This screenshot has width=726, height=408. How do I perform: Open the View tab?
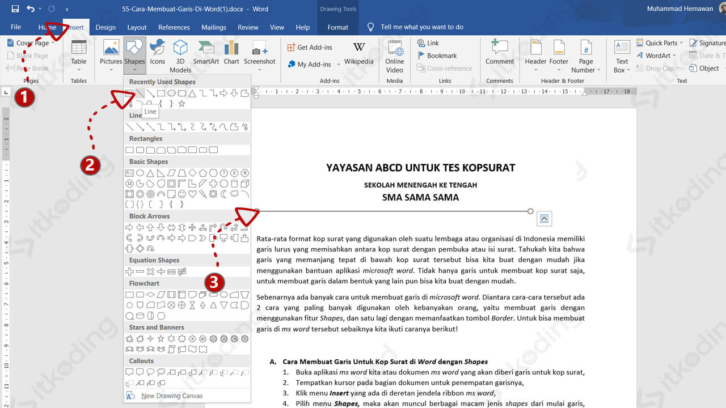point(277,27)
